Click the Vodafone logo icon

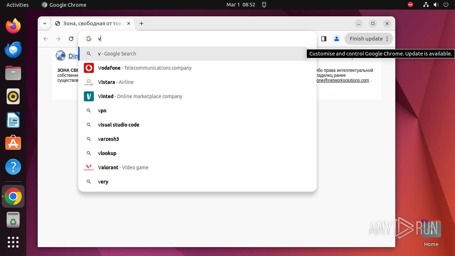[89, 68]
